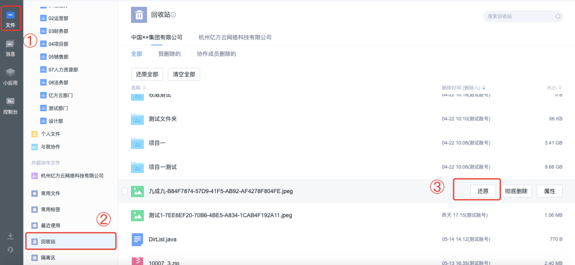575x265 pixels.
Task: Click the tag icon beside 常用标签
Action: tap(35, 209)
